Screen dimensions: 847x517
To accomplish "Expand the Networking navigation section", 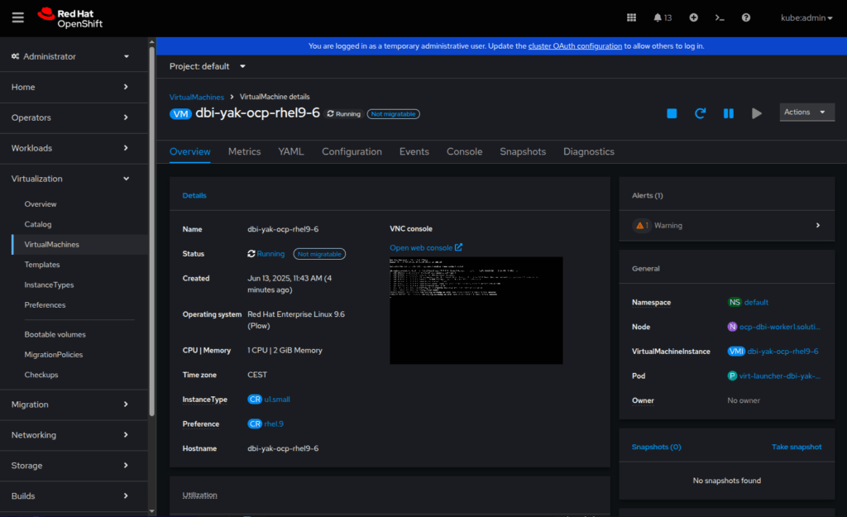I will click(x=74, y=435).
